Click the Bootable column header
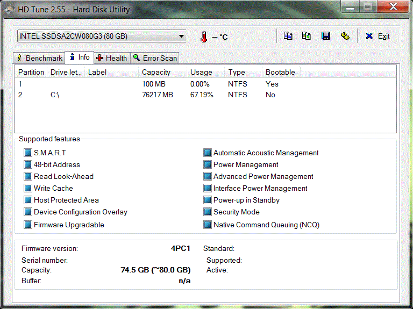 (x=281, y=72)
